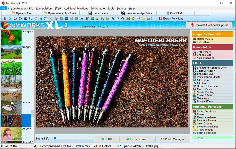Choose Preset Effects in side panel
This screenshot has width=236, height=149.
point(212,95)
